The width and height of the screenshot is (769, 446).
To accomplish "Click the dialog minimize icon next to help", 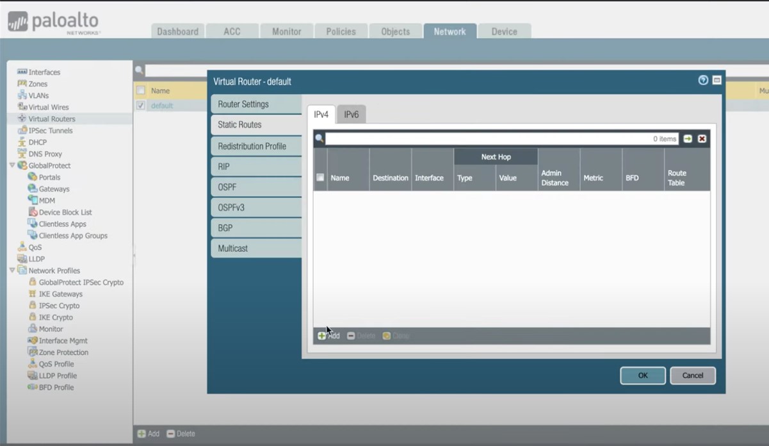I will point(716,80).
